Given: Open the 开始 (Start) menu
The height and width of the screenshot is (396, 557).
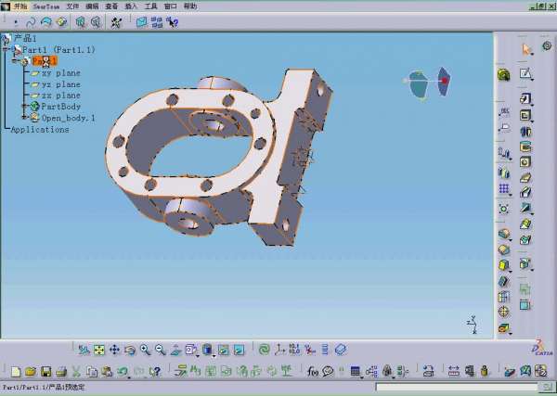Looking at the screenshot, I should pyautogui.click(x=19, y=6).
